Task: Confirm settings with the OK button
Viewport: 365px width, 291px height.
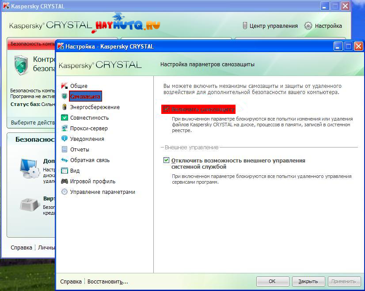Action: [273, 281]
